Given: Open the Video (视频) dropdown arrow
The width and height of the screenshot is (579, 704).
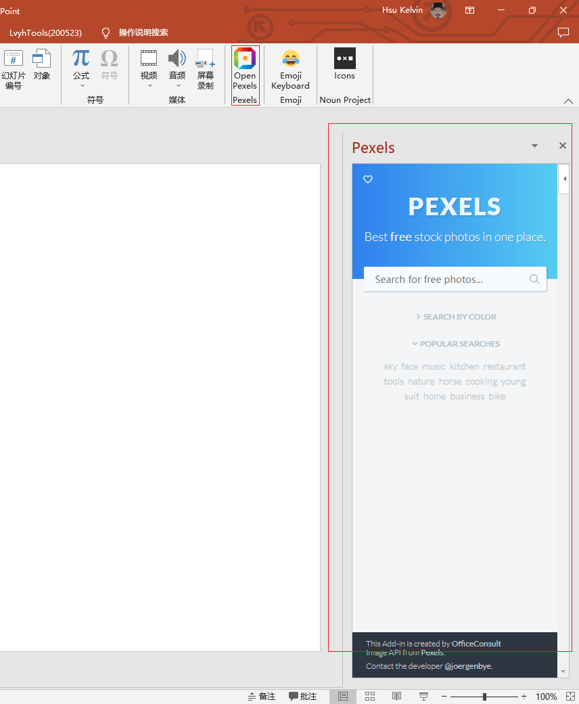Looking at the screenshot, I should point(149,85).
